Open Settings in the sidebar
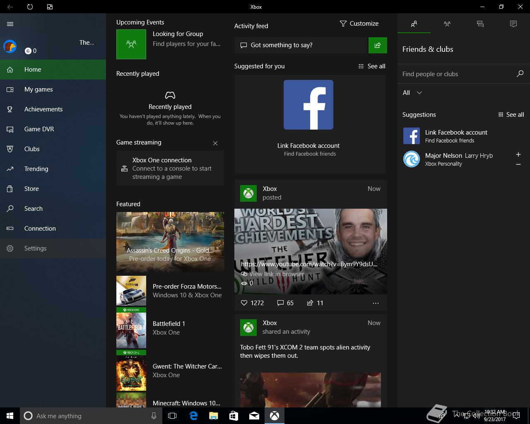Viewport: 530px width, 424px height. tap(53, 248)
